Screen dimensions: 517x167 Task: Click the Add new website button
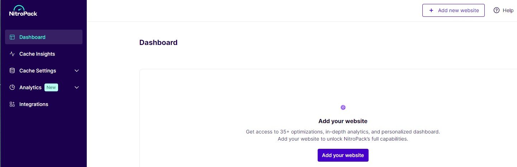(x=454, y=10)
